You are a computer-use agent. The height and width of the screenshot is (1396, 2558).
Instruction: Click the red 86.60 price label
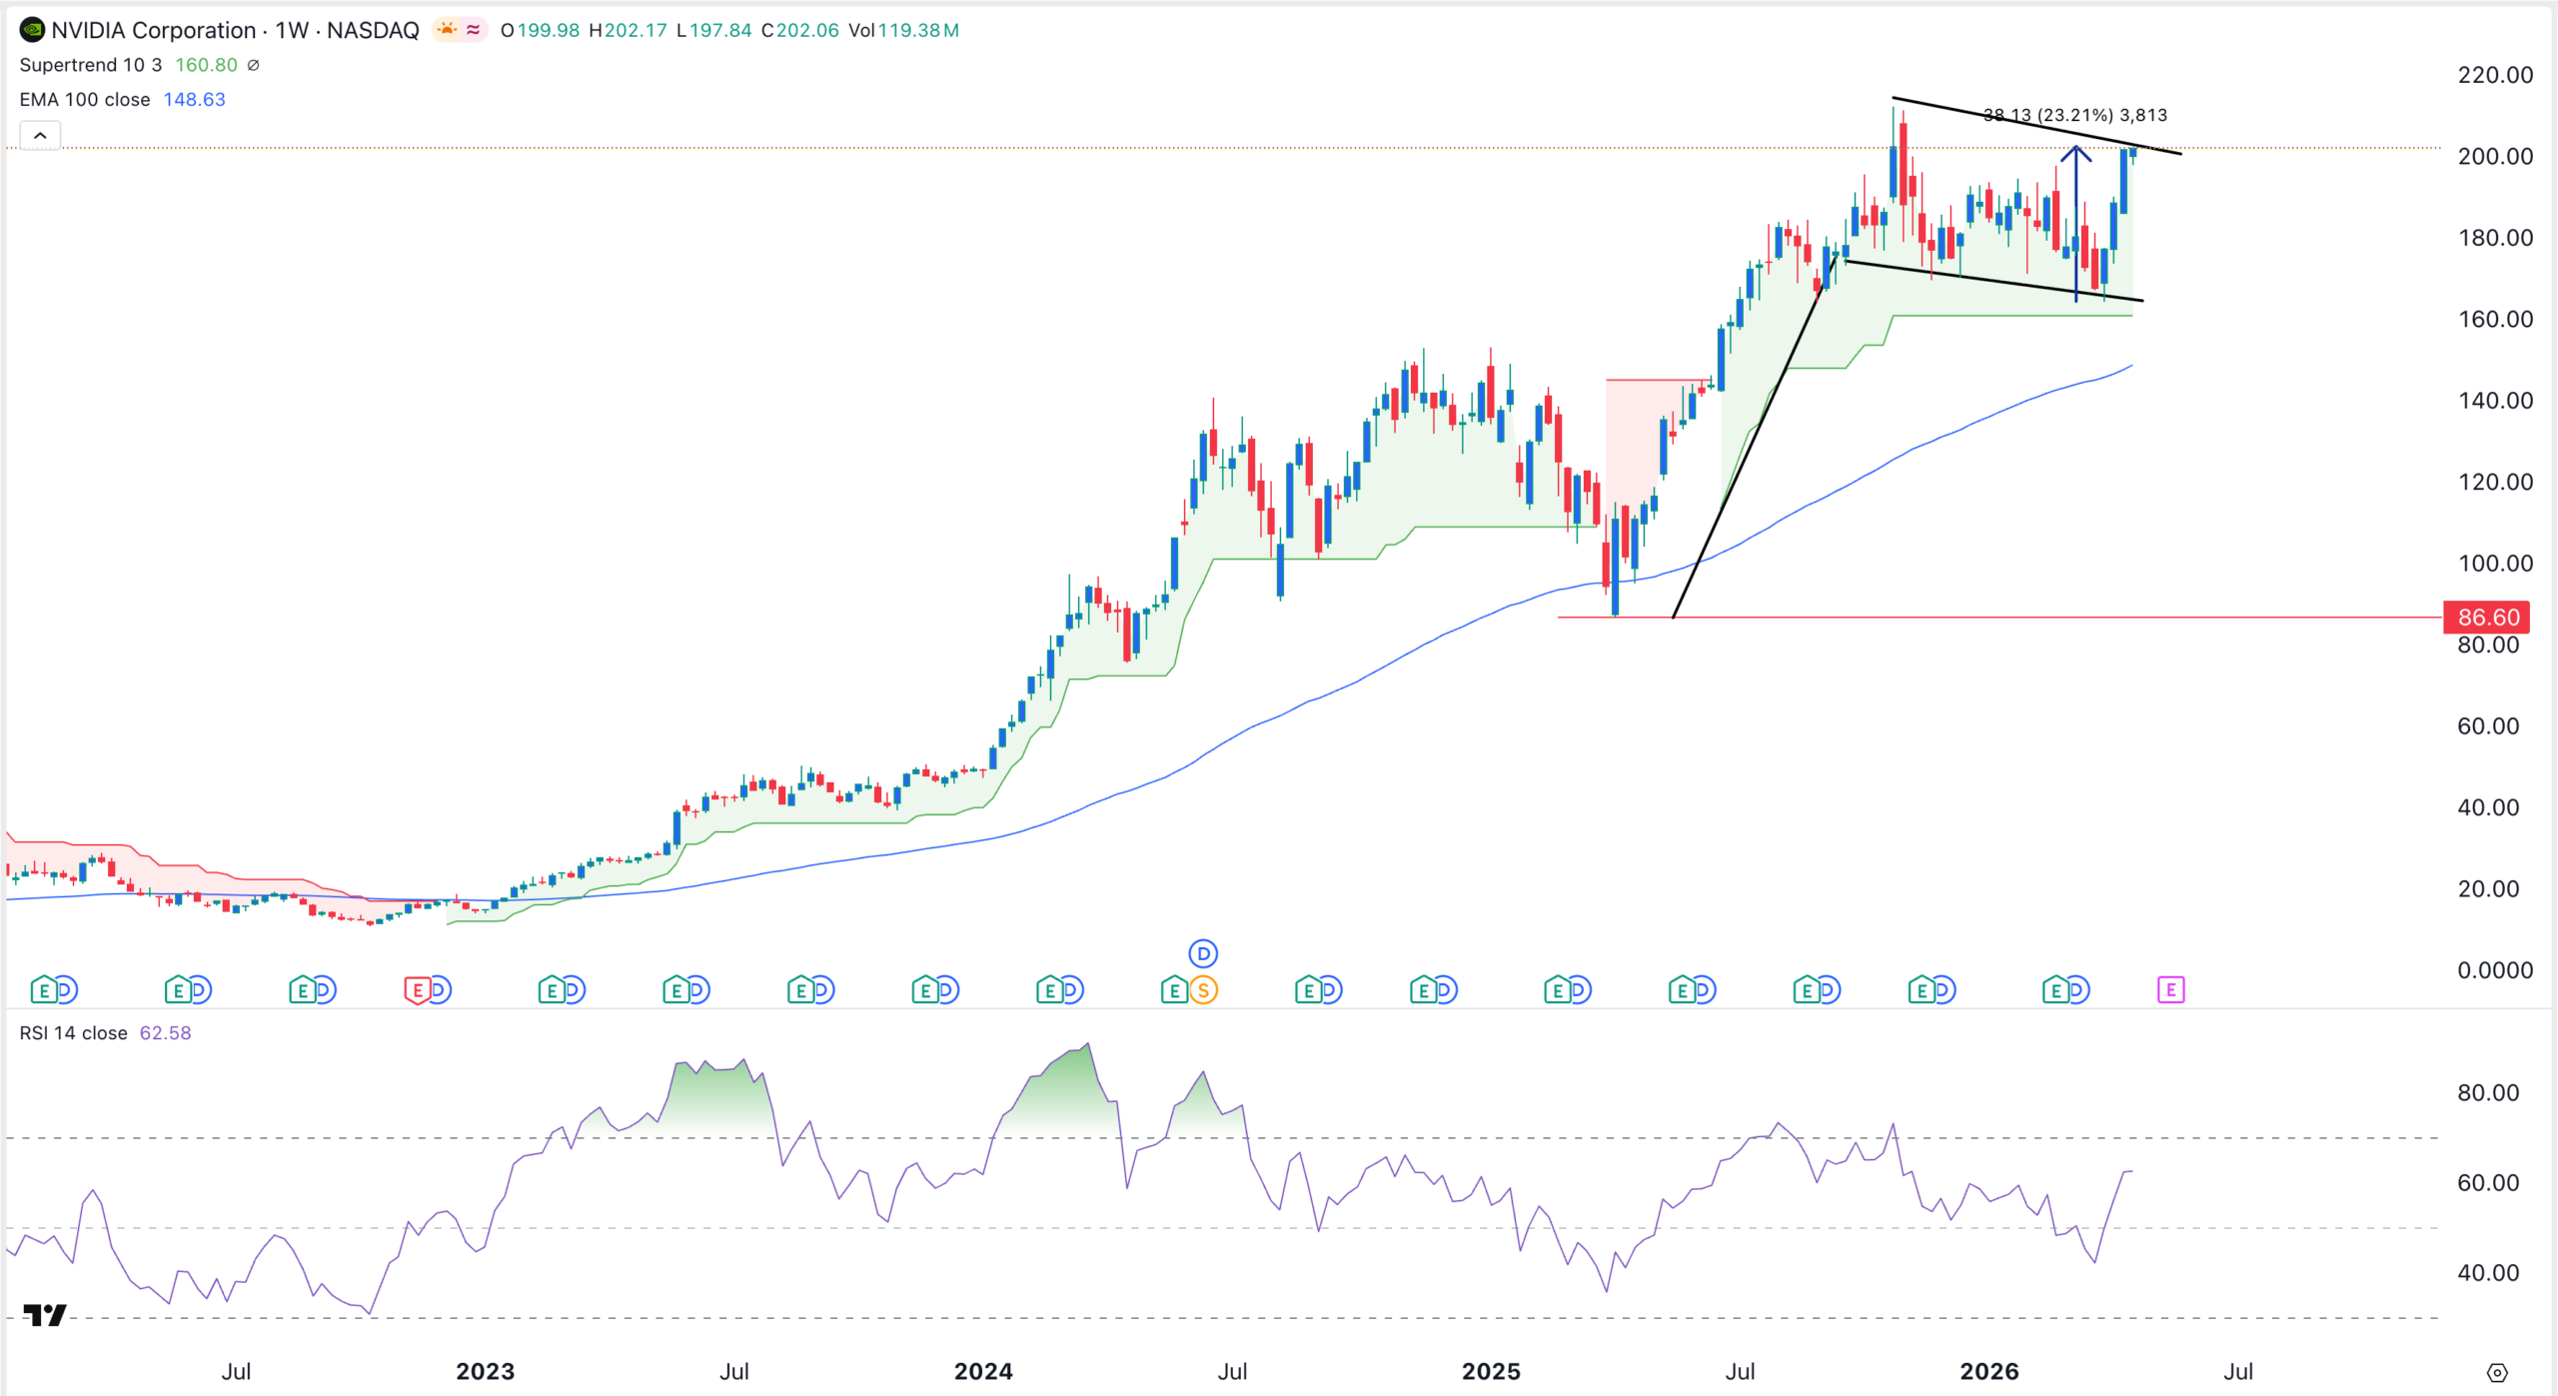click(2487, 618)
